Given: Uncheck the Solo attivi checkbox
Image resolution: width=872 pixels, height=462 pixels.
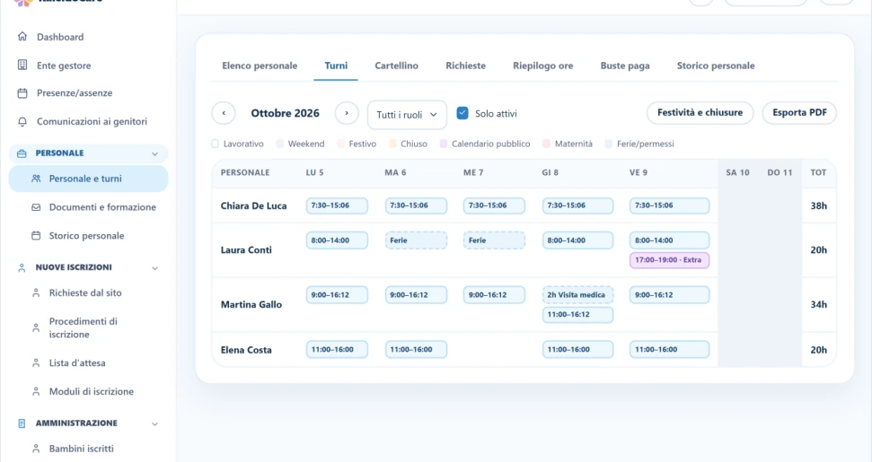Looking at the screenshot, I should (462, 113).
